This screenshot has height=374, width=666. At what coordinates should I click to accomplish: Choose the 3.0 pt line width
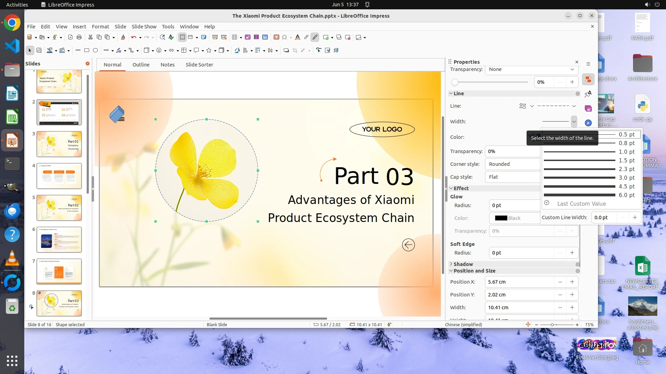[x=590, y=178]
